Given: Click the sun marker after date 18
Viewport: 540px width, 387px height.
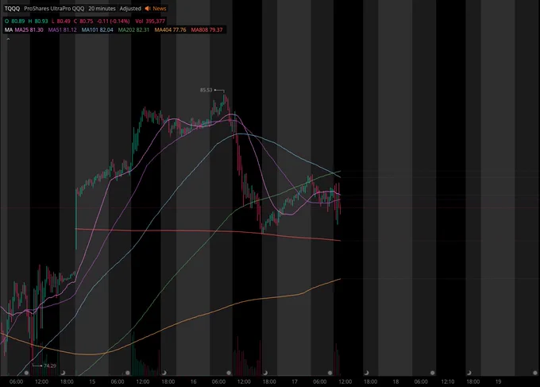Looking at the screenshot, I should pos(432,373).
